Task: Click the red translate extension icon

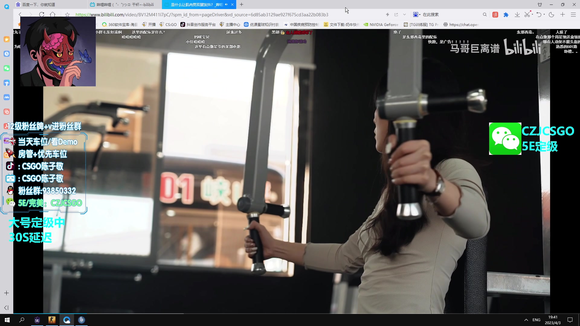Action: pos(495,14)
